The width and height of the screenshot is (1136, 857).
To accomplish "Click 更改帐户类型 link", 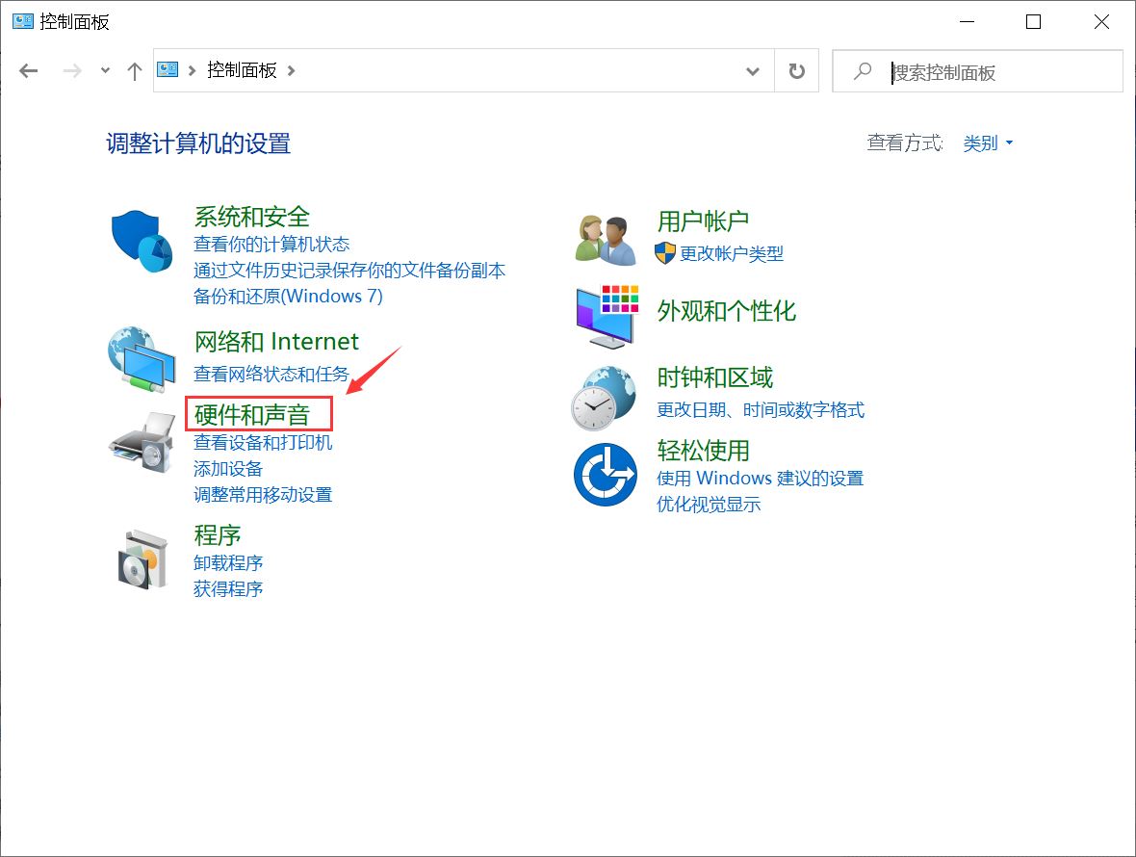I will tap(732, 253).
